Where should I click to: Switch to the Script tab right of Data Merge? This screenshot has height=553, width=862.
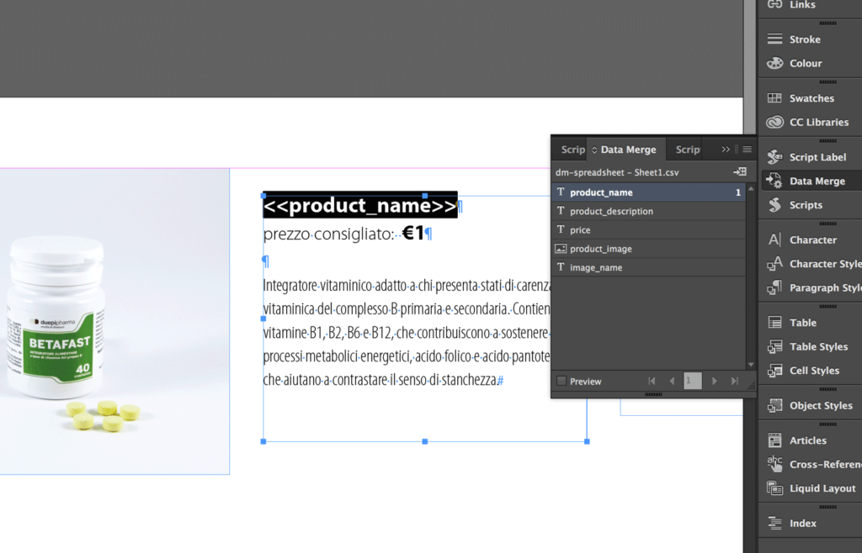tap(687, 150)
